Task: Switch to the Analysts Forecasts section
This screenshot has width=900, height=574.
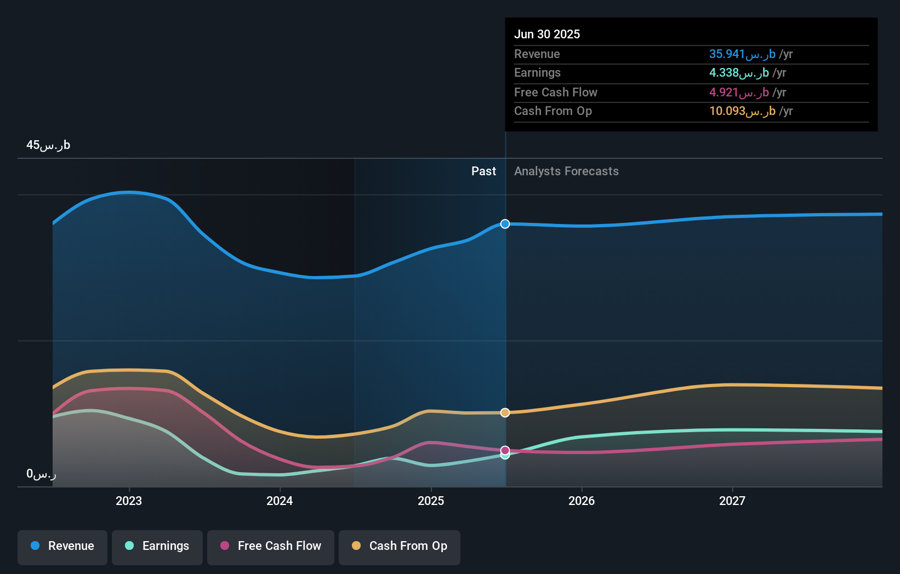Action: (x=566, y=171)
